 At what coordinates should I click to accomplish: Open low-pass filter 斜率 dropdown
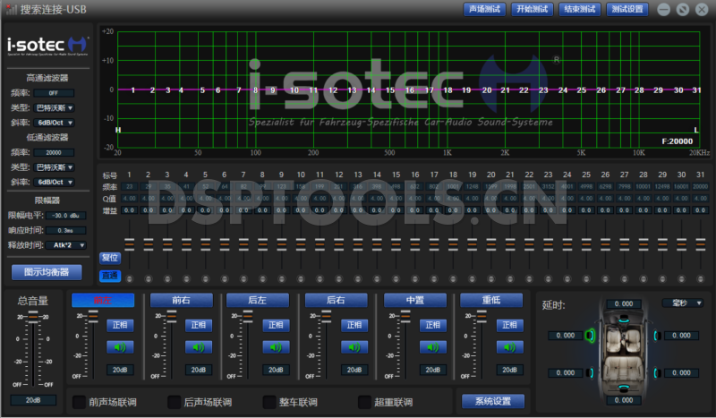coord(54,182)
